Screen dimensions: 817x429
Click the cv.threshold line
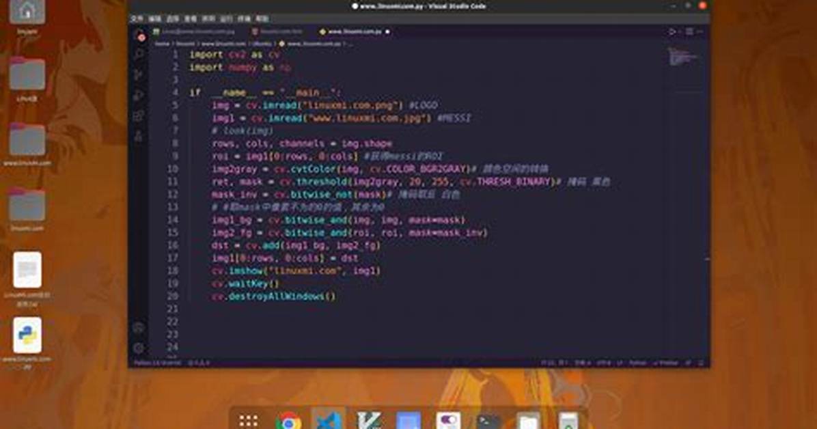411,182
